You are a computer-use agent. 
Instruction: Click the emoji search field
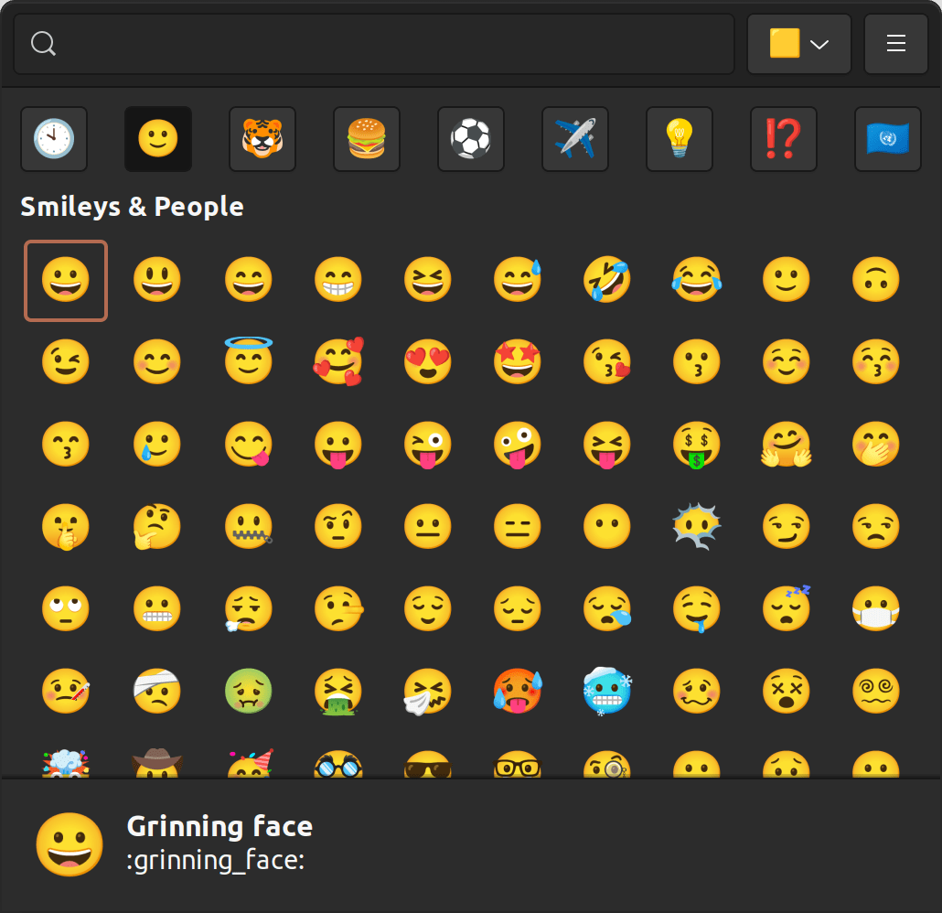coord(384,44)
